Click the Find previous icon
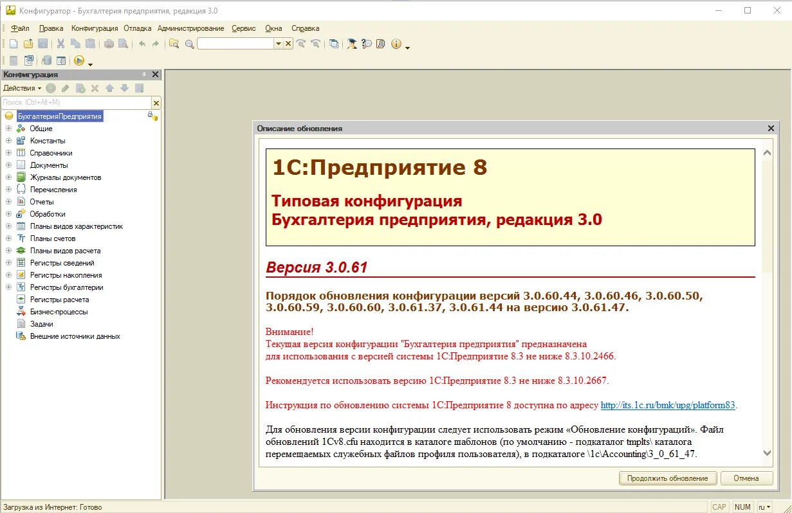This screenshot has width=792, height=513. pos(315,44)
